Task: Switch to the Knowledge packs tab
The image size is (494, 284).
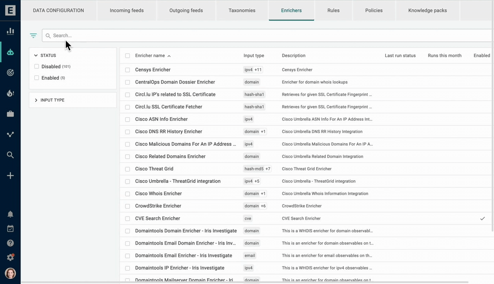Action: click(x=428, y=10)
